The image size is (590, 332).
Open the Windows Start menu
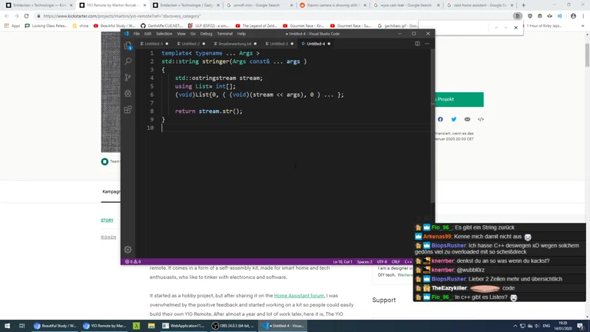point(7,326)
